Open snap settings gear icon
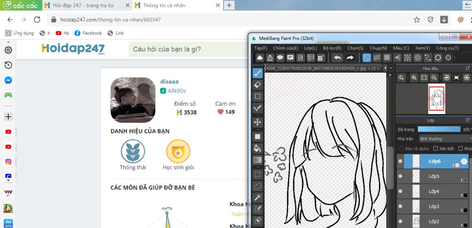Screen dimensions: 472x228 point(448,57)
